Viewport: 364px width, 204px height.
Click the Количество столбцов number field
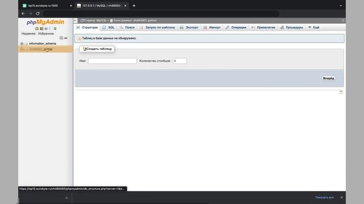tap(180, 61)
